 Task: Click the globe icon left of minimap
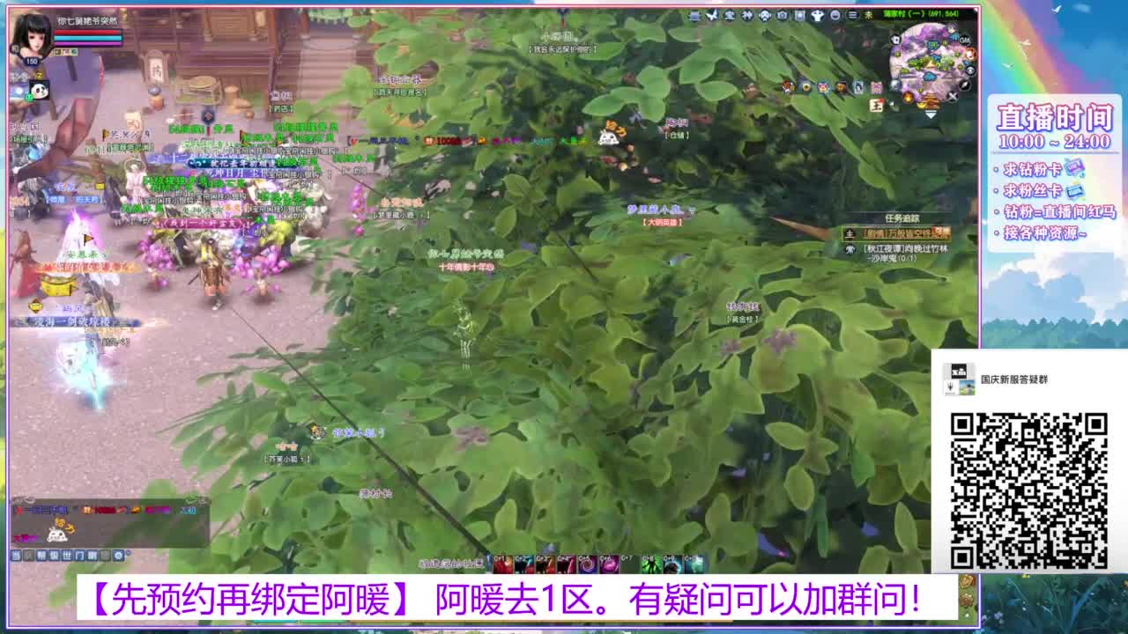(895, 85)
